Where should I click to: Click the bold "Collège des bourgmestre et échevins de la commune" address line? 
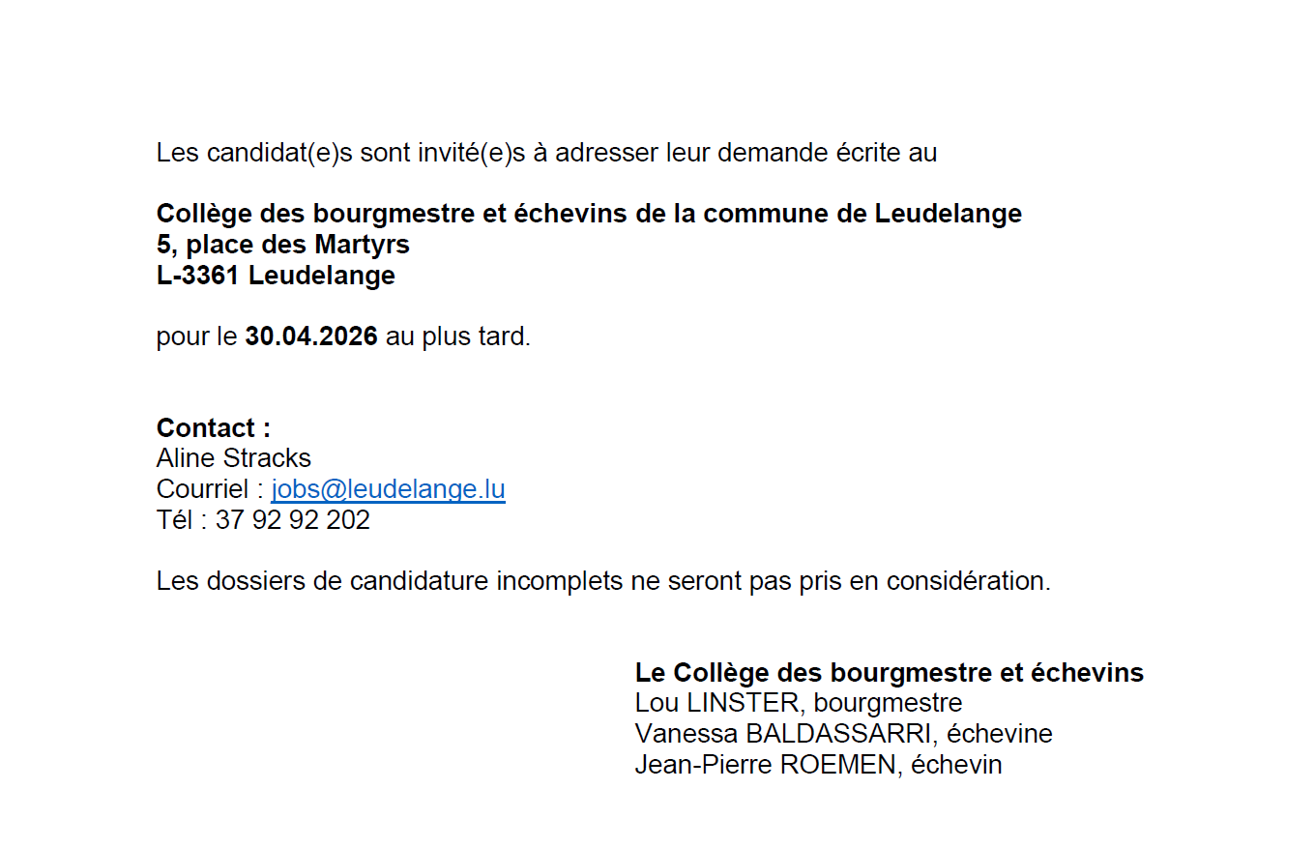[588, 214]
